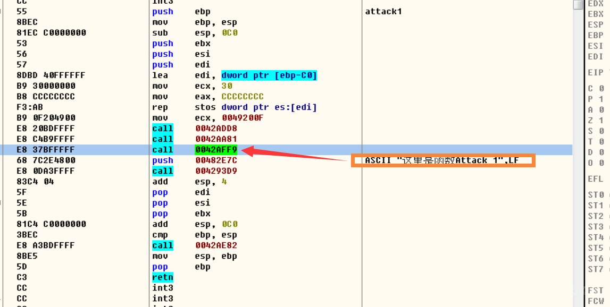The image size is (610, 307).
Task: Click the ESI register entry
Action: click(596, 46)
